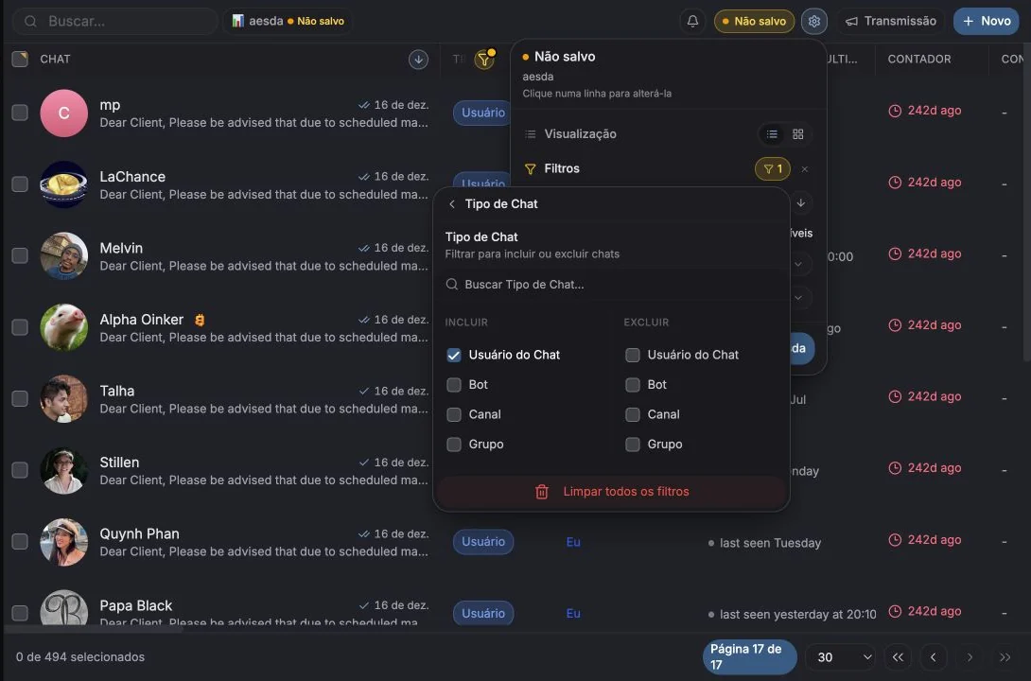The height and width of the screenshot is (681, 1031).
Task: Sort by the CHAT column arrow
Action: 418,60
